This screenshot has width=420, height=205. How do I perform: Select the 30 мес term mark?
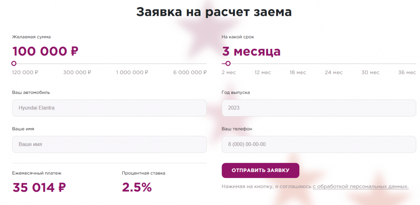[370, 72]
